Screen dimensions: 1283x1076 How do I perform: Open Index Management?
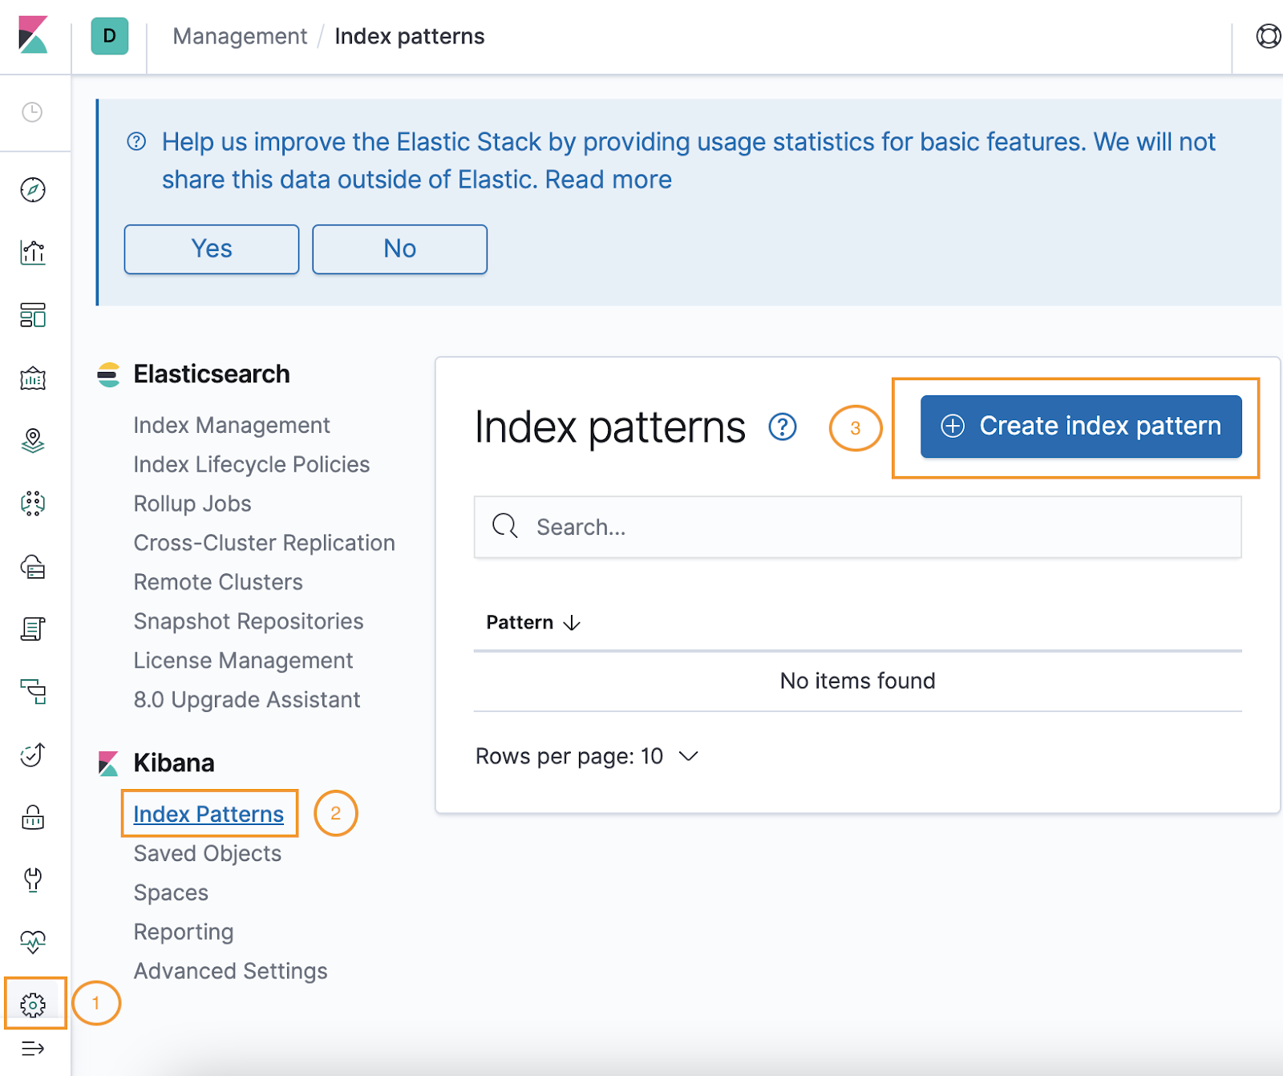click(232, 425)
